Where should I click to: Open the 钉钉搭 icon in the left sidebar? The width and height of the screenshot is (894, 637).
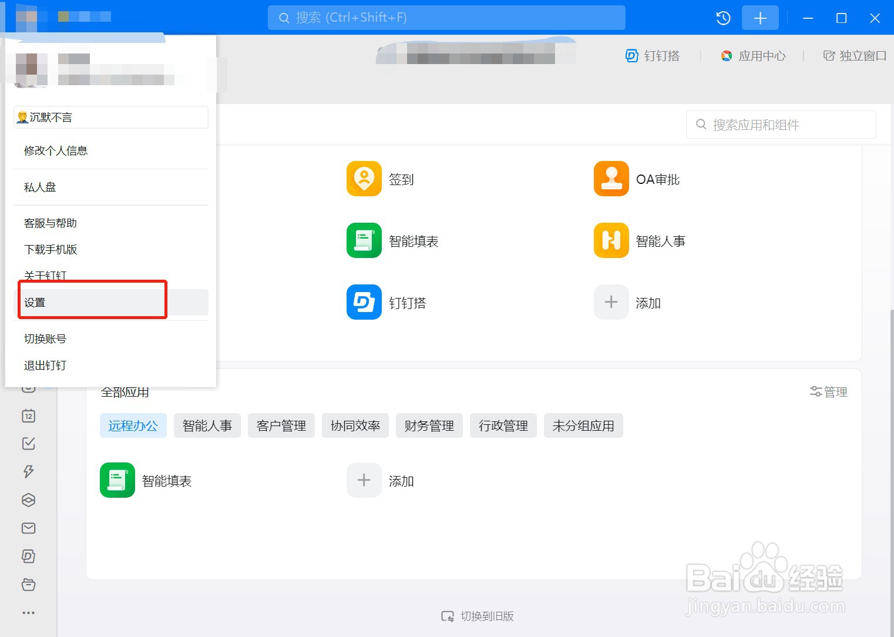pyautogui.click(x=28, y=556)
